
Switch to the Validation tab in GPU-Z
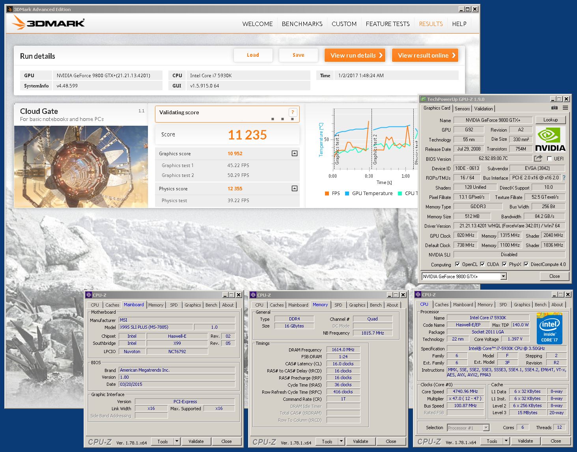[x=484, y=108]
